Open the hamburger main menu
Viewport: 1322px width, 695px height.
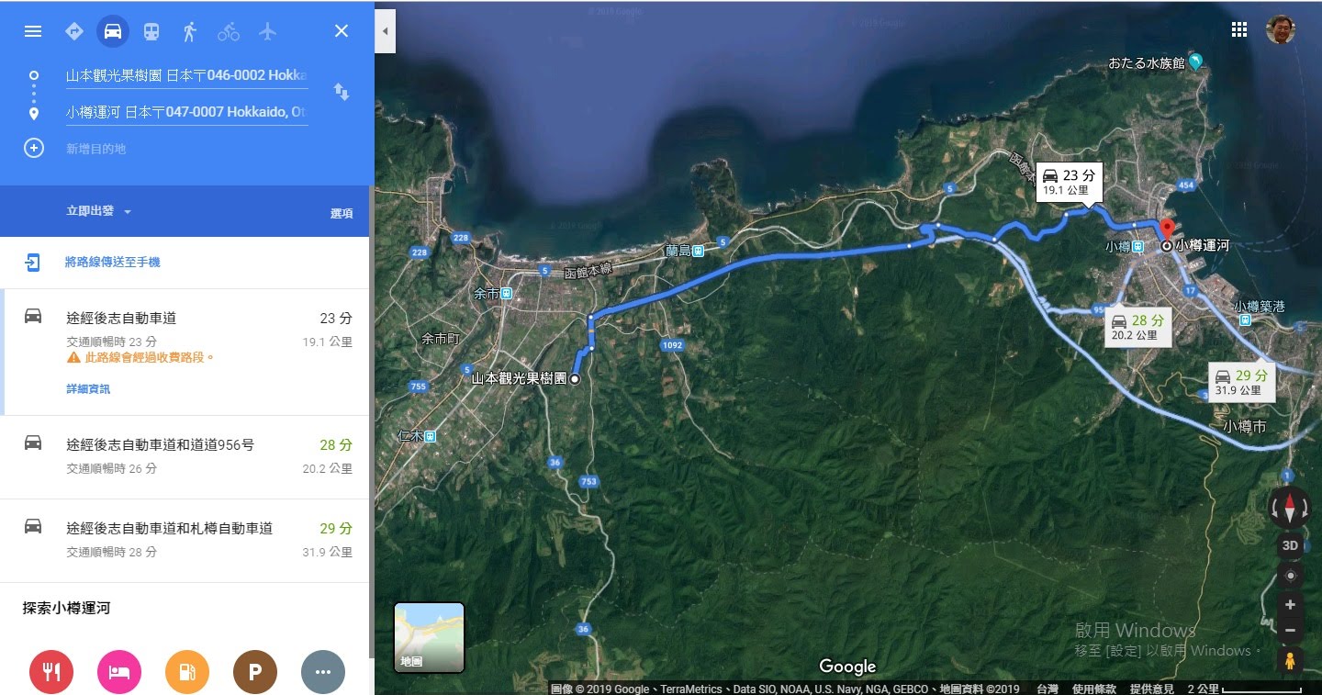(x=33, y=31)
